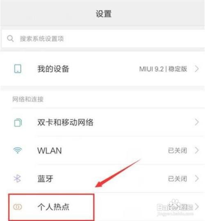The image size is (205, 221).
Task: Expand 个人热点 using its right chevron
Action: (197, 207)
